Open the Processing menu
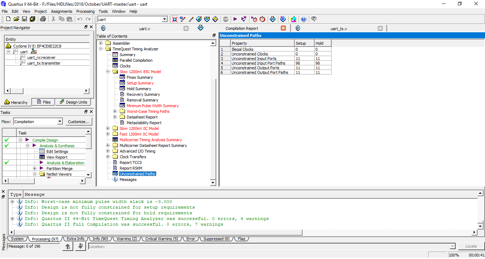This screenshot has height=259, width=485. [86, 11]
